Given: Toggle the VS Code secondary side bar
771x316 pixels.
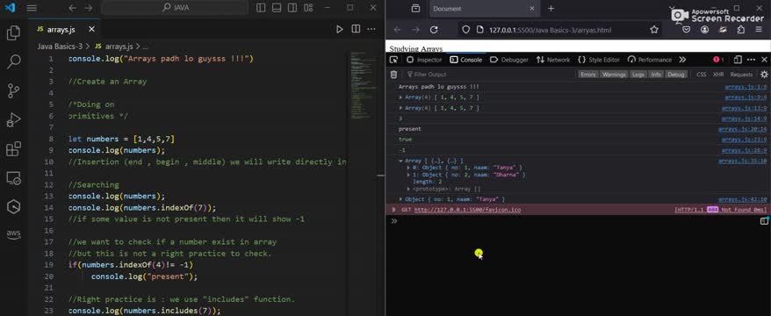Looking at the screenshot, I should click(x=292, y=8).
